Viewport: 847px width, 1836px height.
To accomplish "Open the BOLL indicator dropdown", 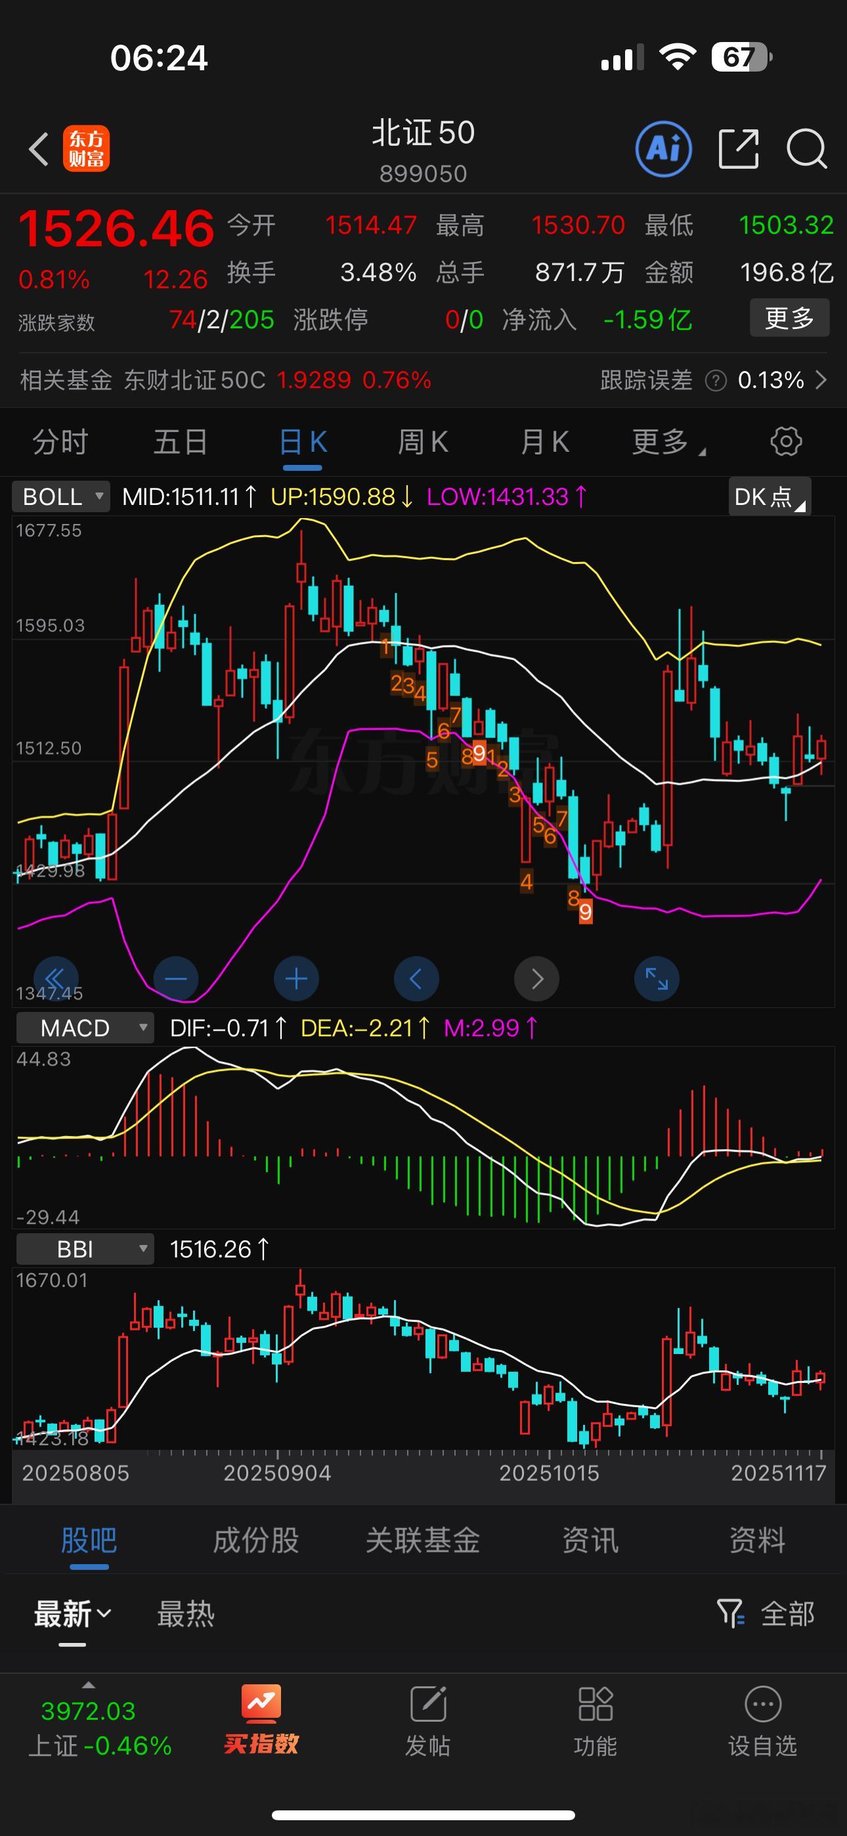I will tap(61, 497).
